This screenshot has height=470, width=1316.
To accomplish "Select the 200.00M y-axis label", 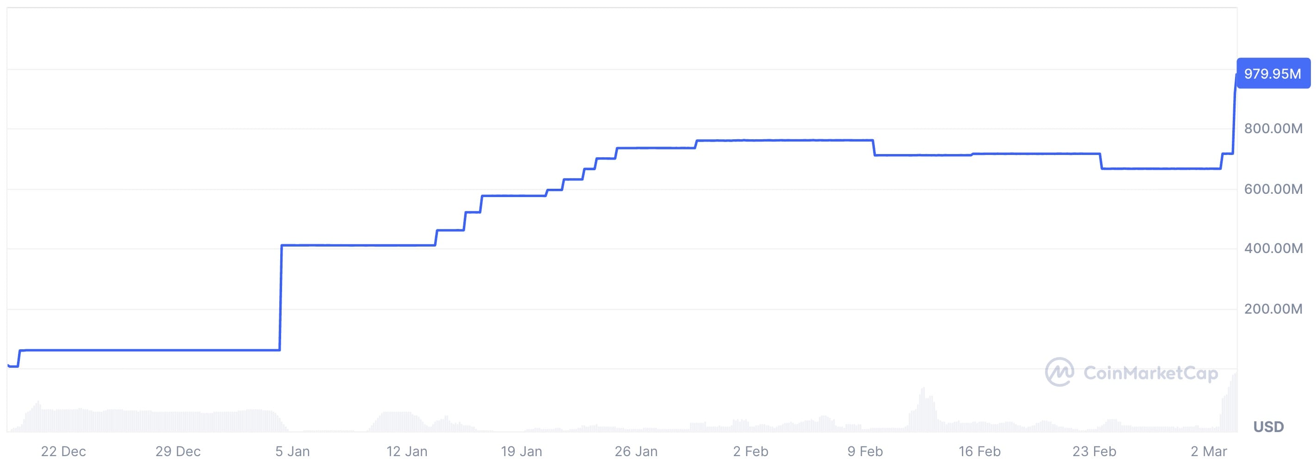I will [x=1273, y=309].
